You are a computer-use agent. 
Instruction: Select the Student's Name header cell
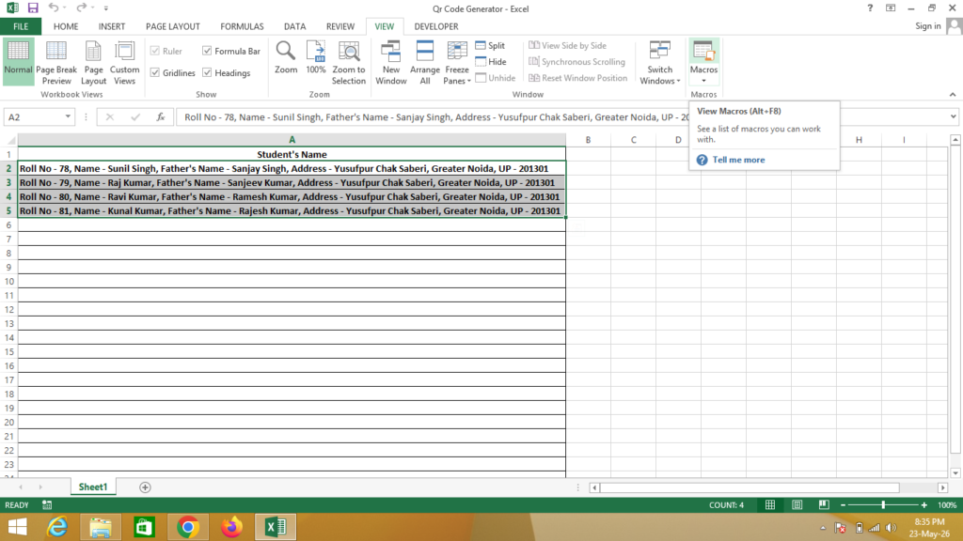click(x=292, y=154)
